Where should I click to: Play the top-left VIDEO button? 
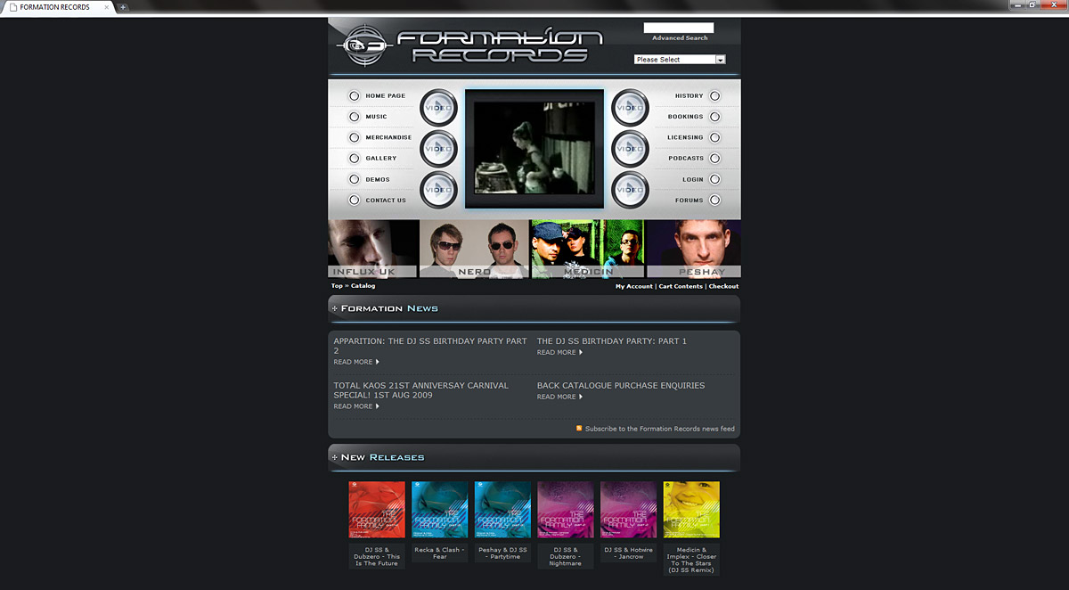point(438,108)
